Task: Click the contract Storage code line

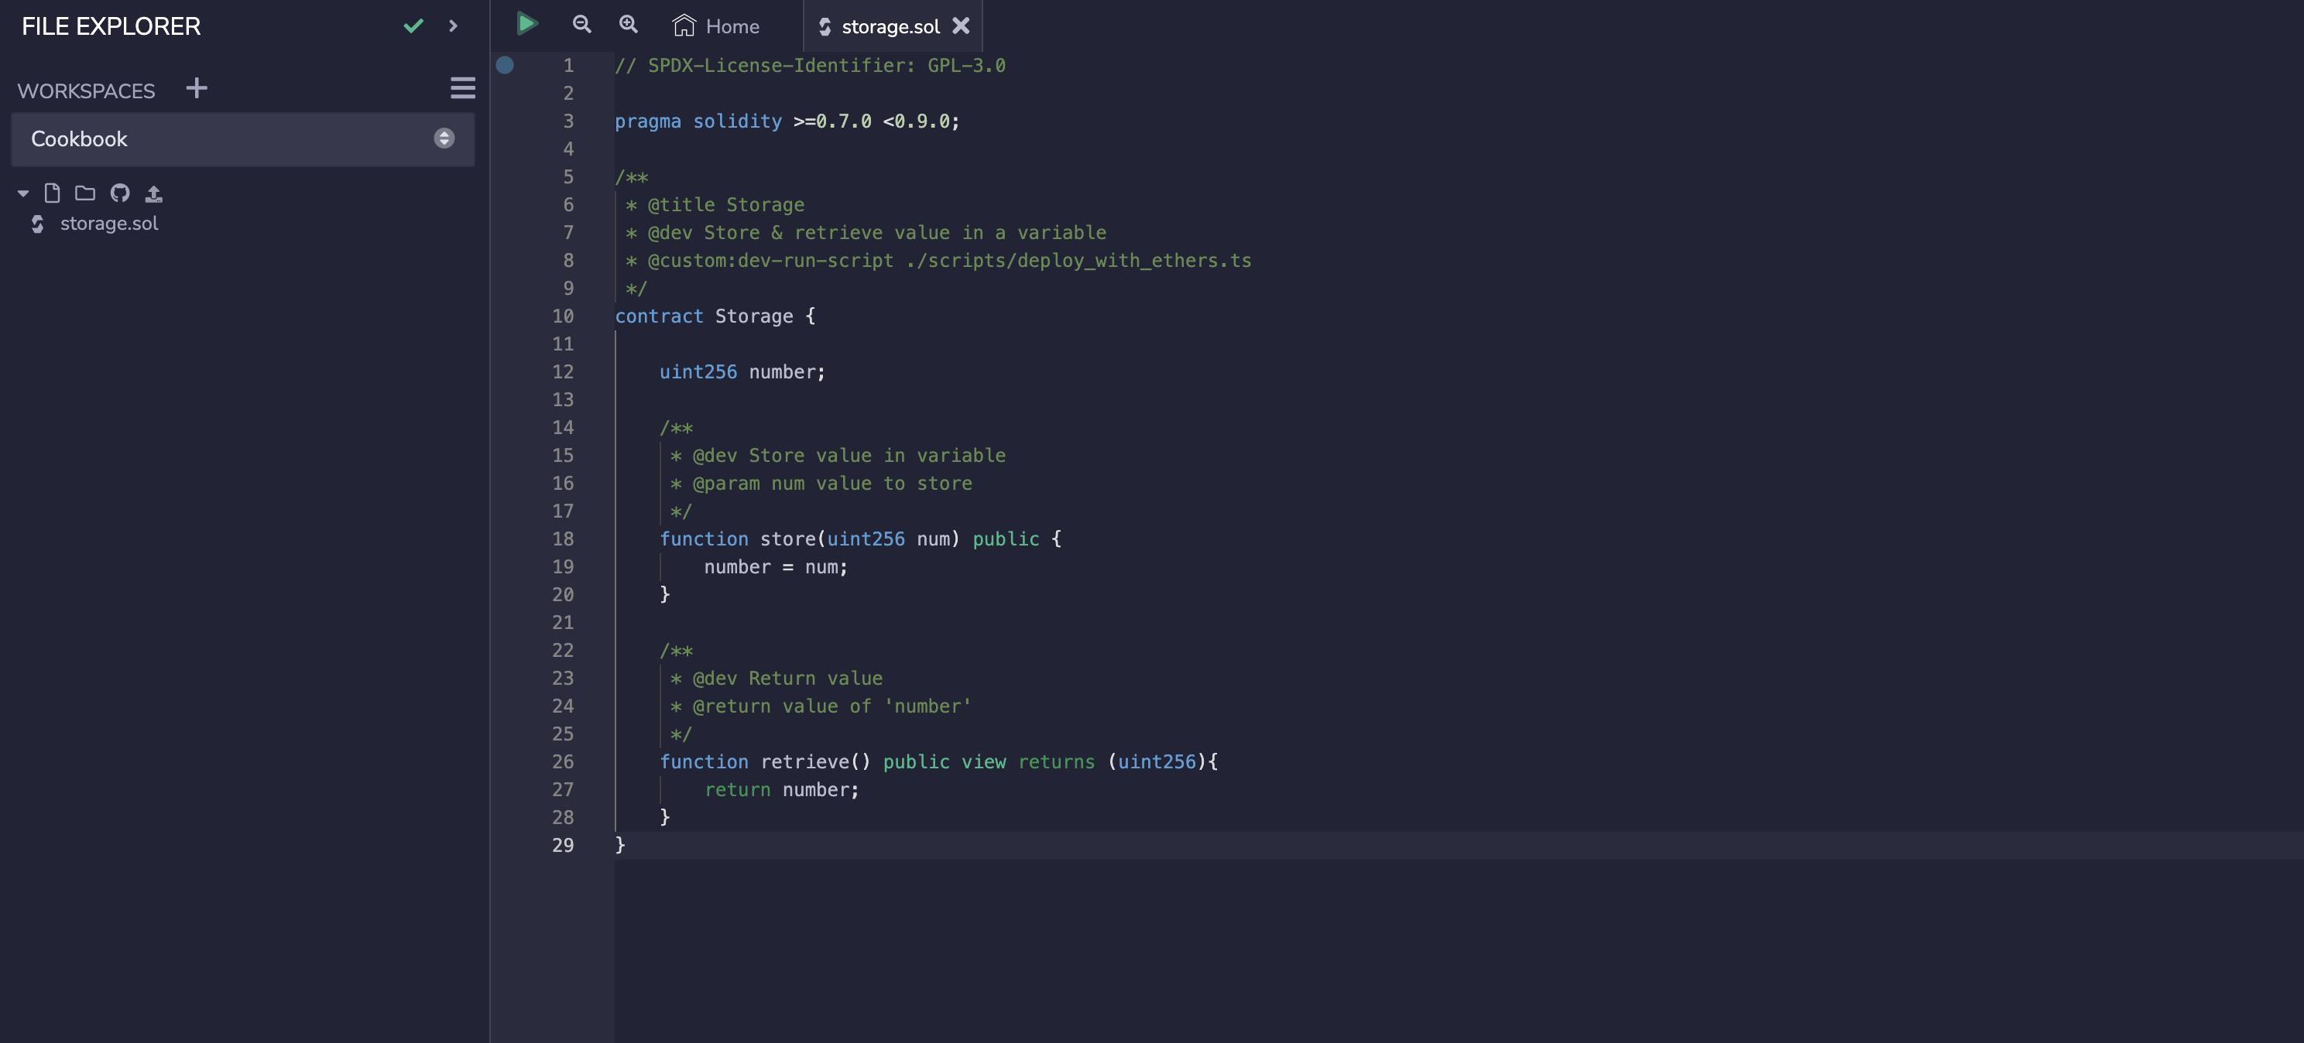Action: (715, 316)
